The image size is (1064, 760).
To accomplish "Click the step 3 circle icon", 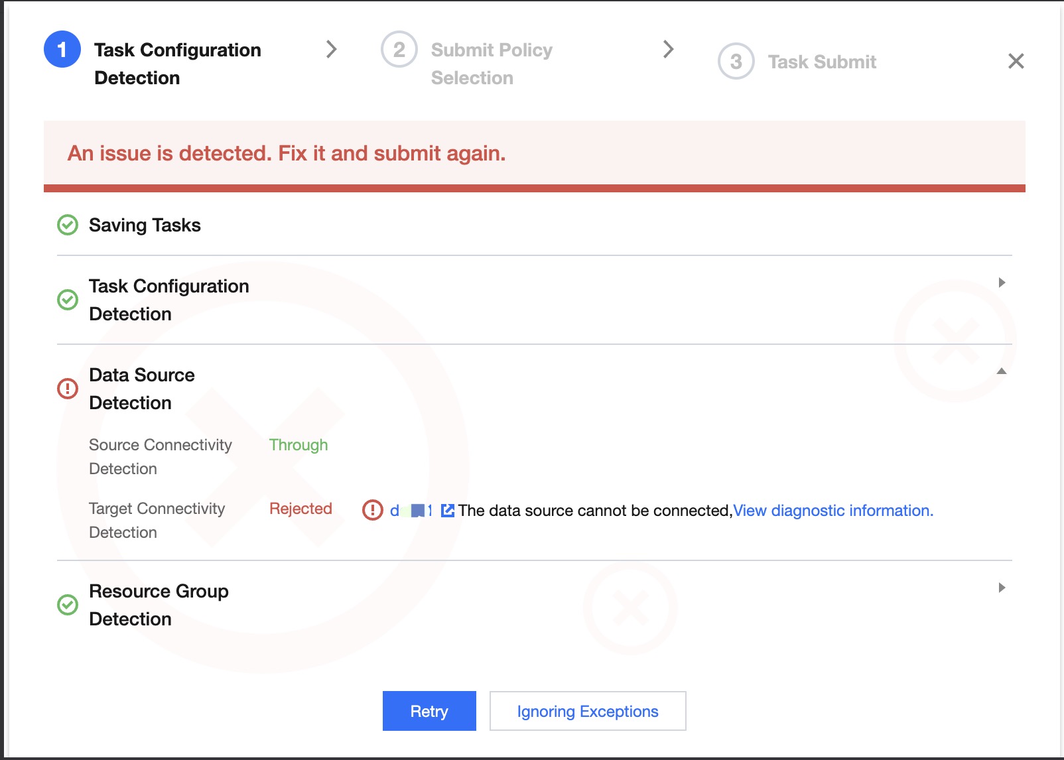I will (736, 61).
